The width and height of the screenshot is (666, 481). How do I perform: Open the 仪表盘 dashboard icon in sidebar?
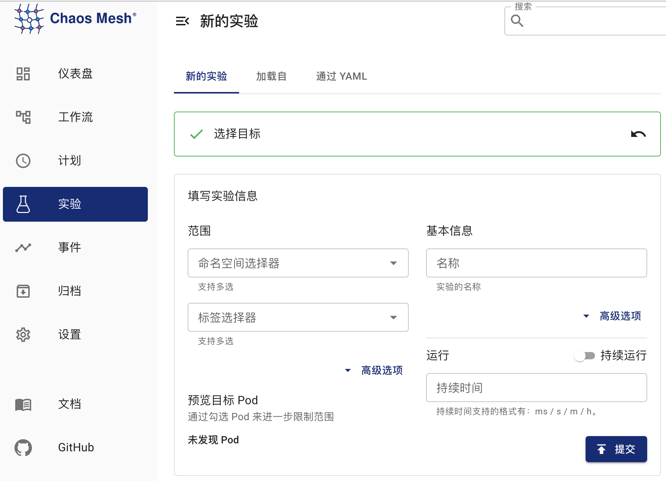23,74
